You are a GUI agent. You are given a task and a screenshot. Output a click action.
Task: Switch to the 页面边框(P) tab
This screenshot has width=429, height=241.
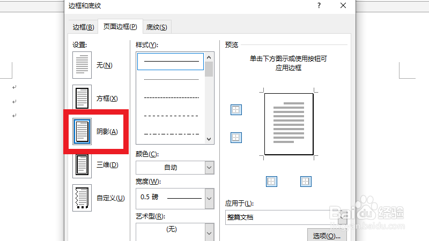tap(120, 26)
